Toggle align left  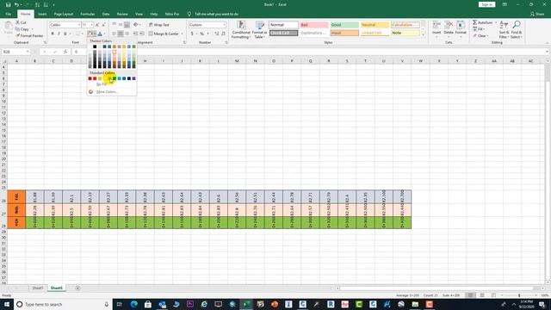click(115, 34)
